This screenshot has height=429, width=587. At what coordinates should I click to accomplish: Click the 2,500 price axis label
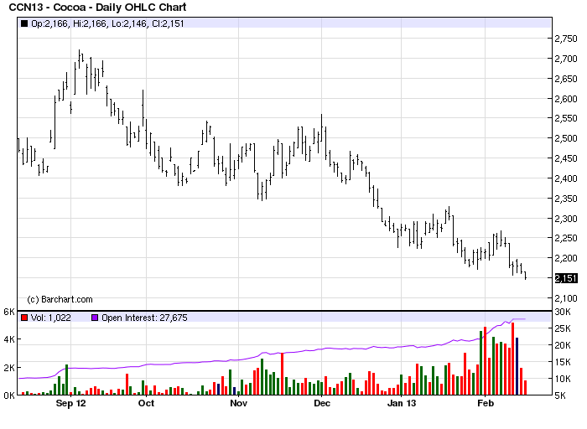[566, 138]
